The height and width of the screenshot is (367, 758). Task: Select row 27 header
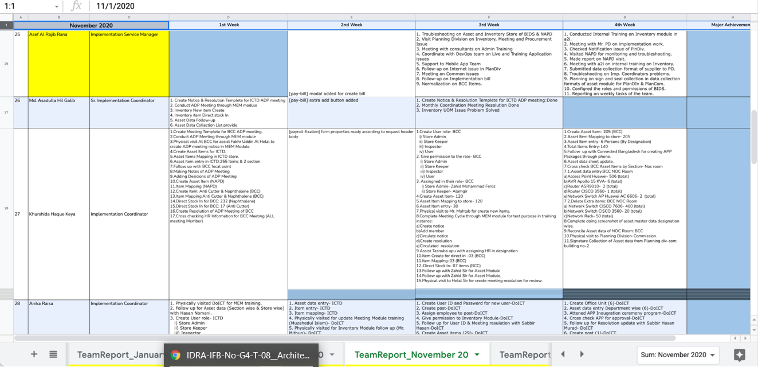(6, 112)
